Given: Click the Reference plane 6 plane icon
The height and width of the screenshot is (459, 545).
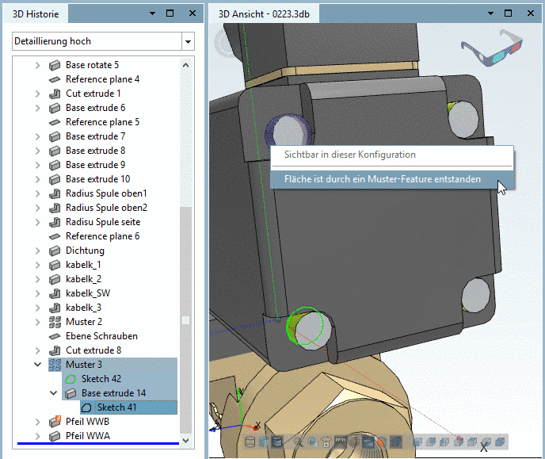Looking at the screenshot, I should pyautogui.click(x=55, y=236).
